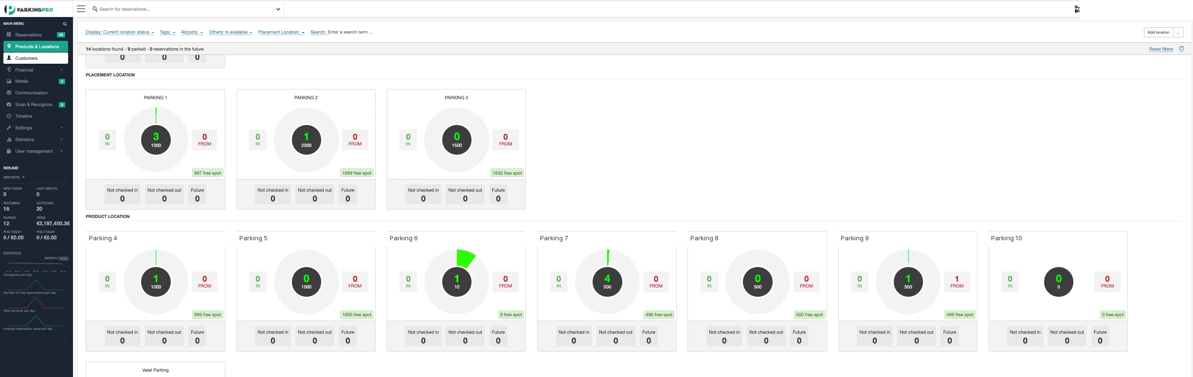The width and height of the screenshot is (1193, 377).
Task: Click the refresh icon beside Reset filters
Action: [x=1181, y=49]
